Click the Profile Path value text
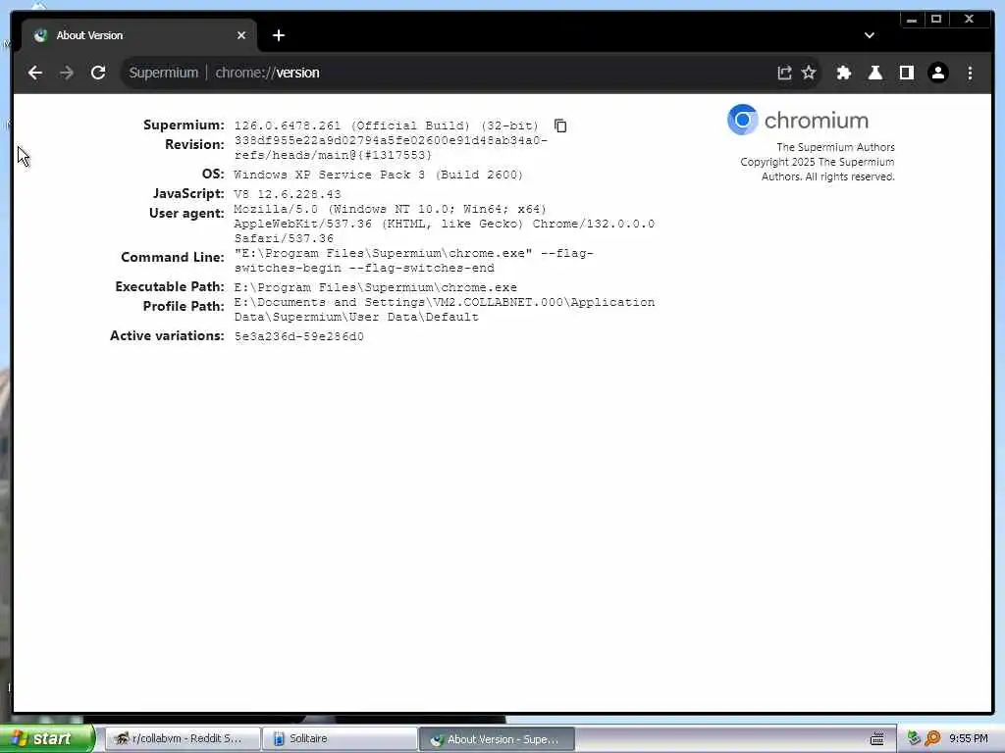The width and height of the screenshot is (1005, 753). [x=445, y=309]
